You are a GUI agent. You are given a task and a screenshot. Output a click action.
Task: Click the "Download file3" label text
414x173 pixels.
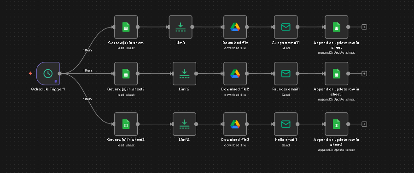235,140
